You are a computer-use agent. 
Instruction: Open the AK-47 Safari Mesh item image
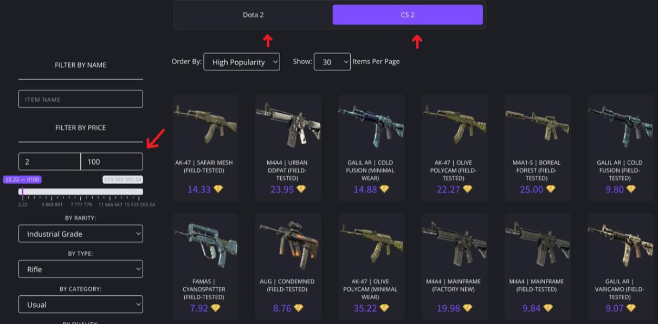[x=205, y=123]
